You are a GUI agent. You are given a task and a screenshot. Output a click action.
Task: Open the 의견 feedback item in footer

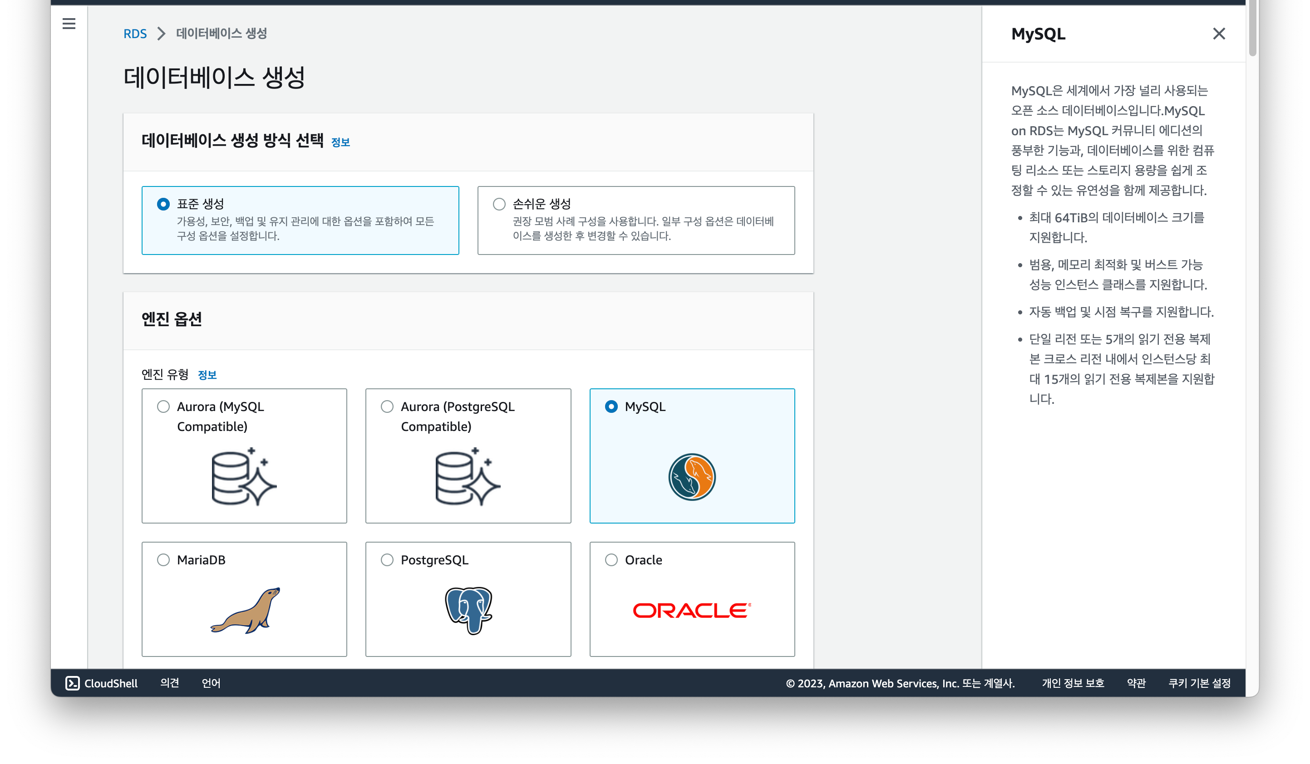(169, 683)
